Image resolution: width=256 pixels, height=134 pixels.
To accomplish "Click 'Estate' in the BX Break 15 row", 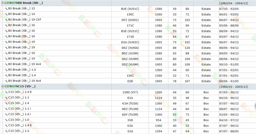I will pyautogui.click(x=206, y=9).
